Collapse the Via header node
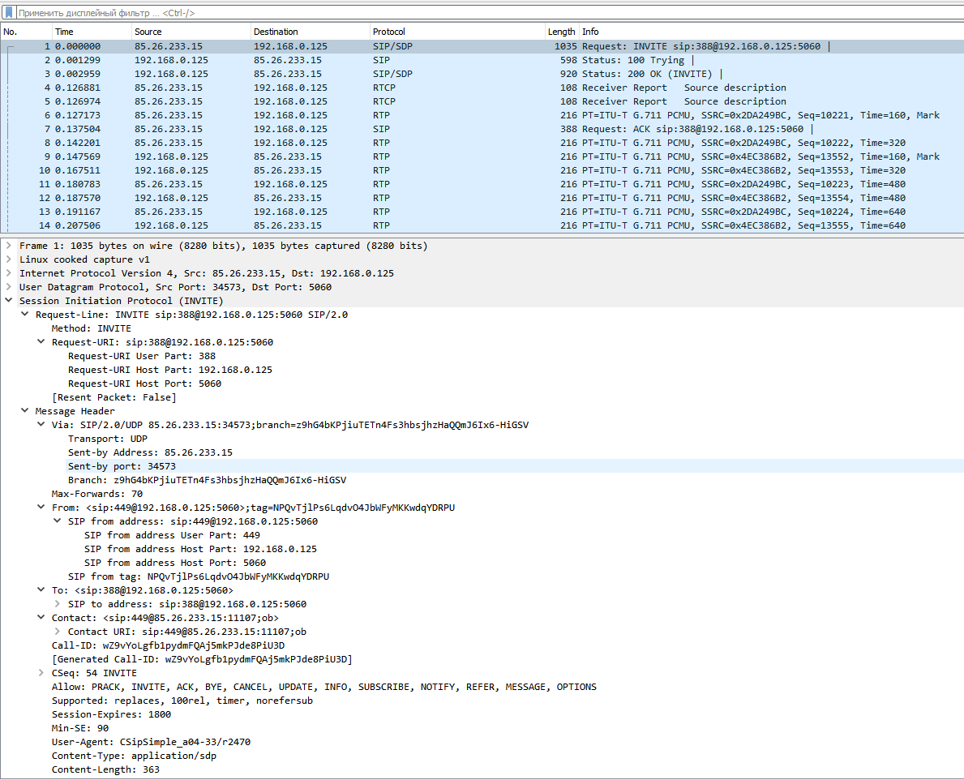 pos(41,425)
